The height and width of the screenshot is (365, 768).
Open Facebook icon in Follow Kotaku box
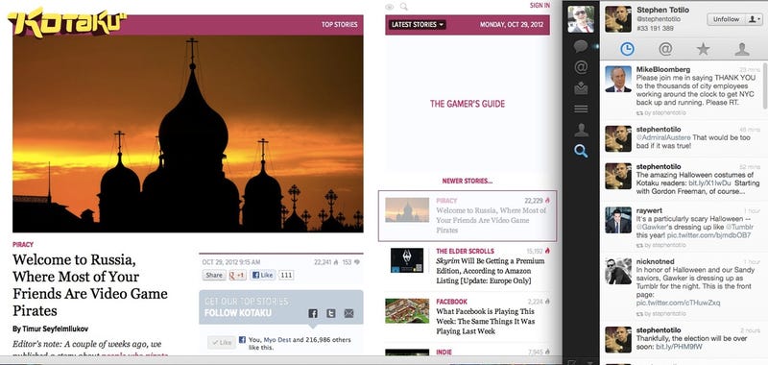tap(313, 313)
